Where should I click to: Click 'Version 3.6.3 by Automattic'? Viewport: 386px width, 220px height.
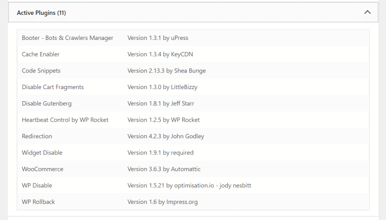pyautogui.click(x=164, y=169)
